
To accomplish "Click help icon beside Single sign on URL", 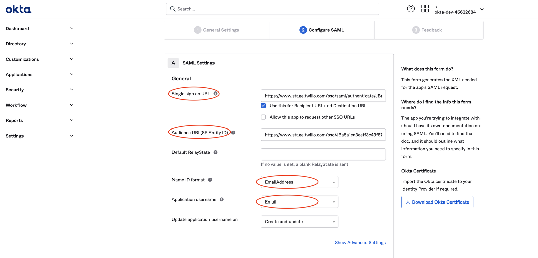I will tap(215, 94).
